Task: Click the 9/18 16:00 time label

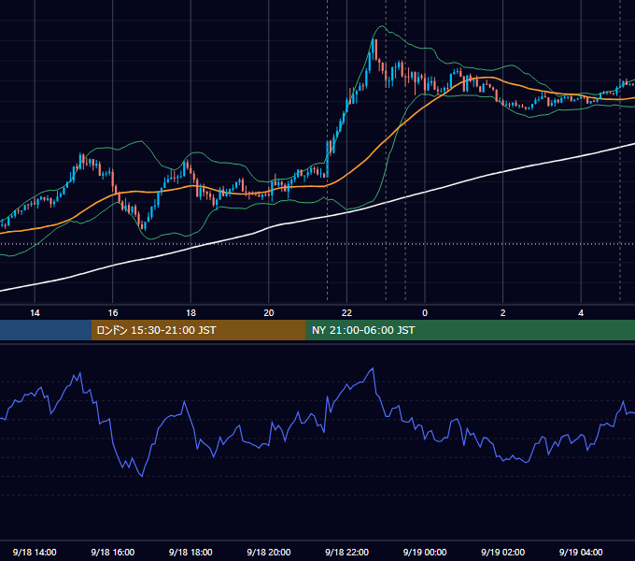Action: click(x=113, y=552)
